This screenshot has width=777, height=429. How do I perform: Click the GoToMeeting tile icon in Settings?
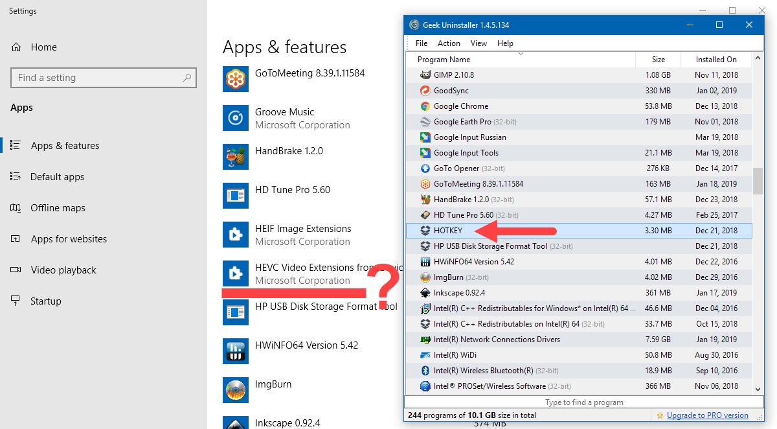tap(236, 79)
